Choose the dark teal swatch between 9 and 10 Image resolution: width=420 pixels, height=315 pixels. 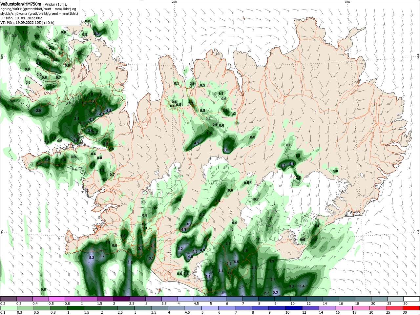tap(283, 299)
